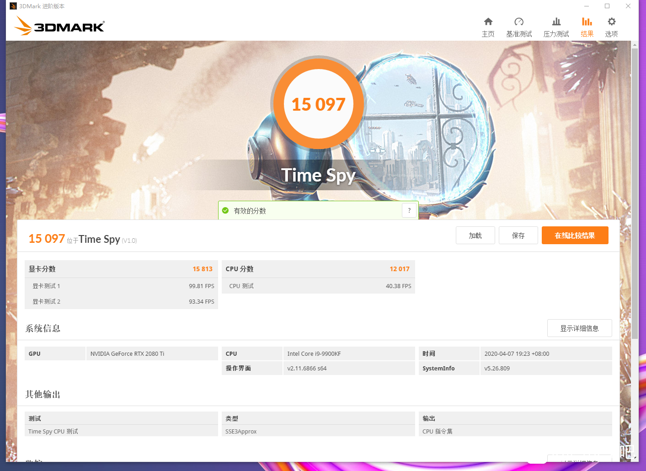Image resolution: width=646 pixels, height=471 pixels.
Task: Click the 操作界面 version v2.11.6866 s64
Action: 307,368
